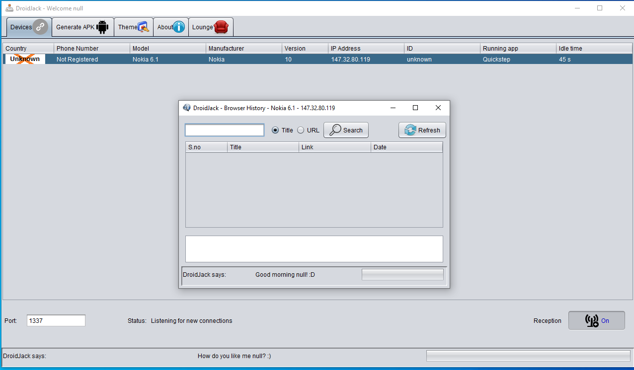This screenshot has height=370, width=634.
Task: Click the Browser History progress bar
Action: click(402, 275)
